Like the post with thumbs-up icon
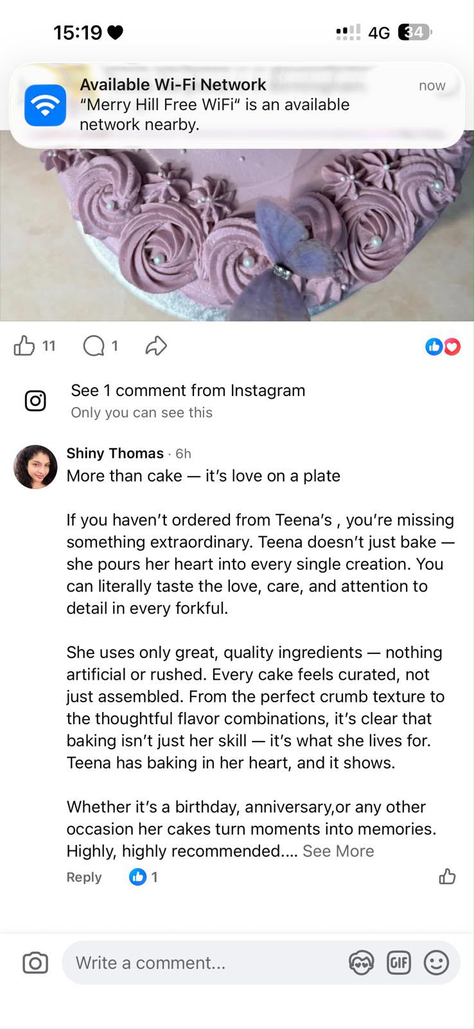The width and height of the screenshot is (474, 1029). click(24, 346)
